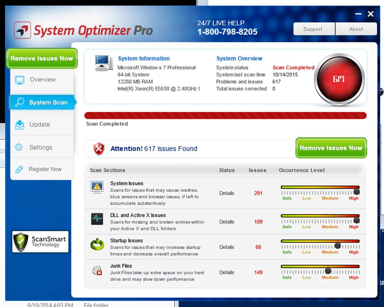Click the System Issues warning monitor icon
The image size is (384, 307).
[x=97, y=187]
